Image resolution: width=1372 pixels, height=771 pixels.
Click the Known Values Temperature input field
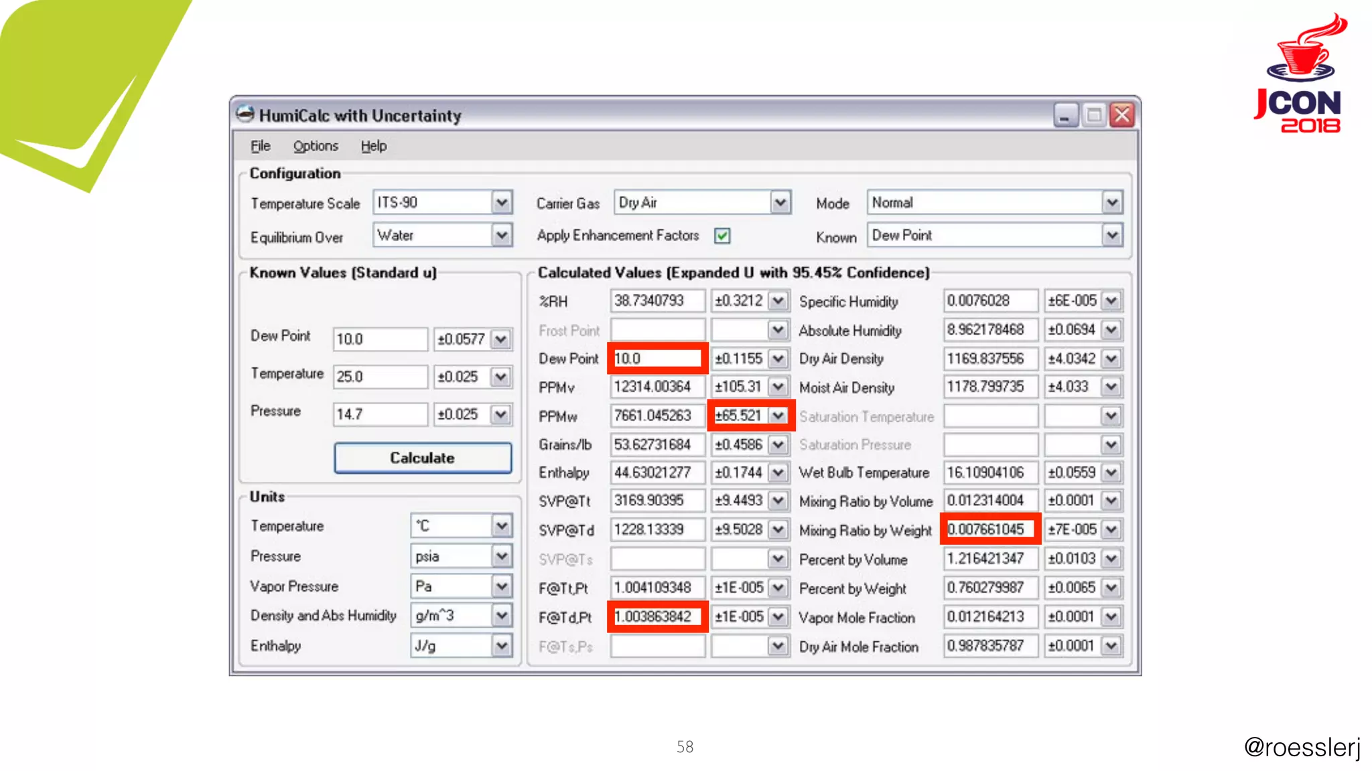379,377
